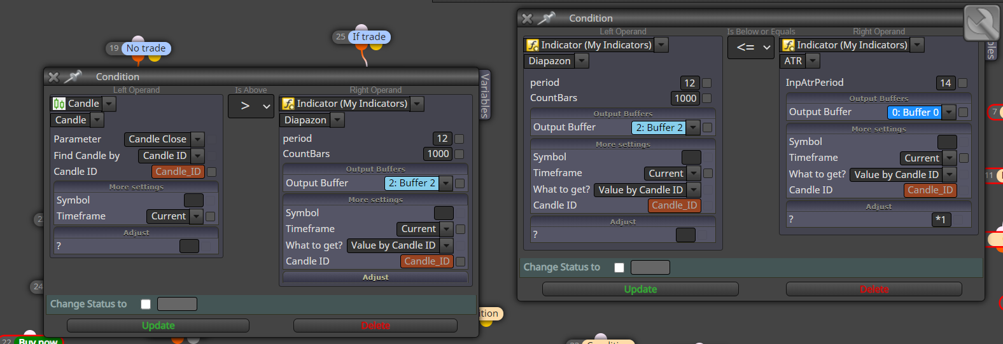The height and width of the screenshot is (344, 1003).
Task: Click the pin icon of the Is Above Condition panel
Action: (x=73, y=76)
